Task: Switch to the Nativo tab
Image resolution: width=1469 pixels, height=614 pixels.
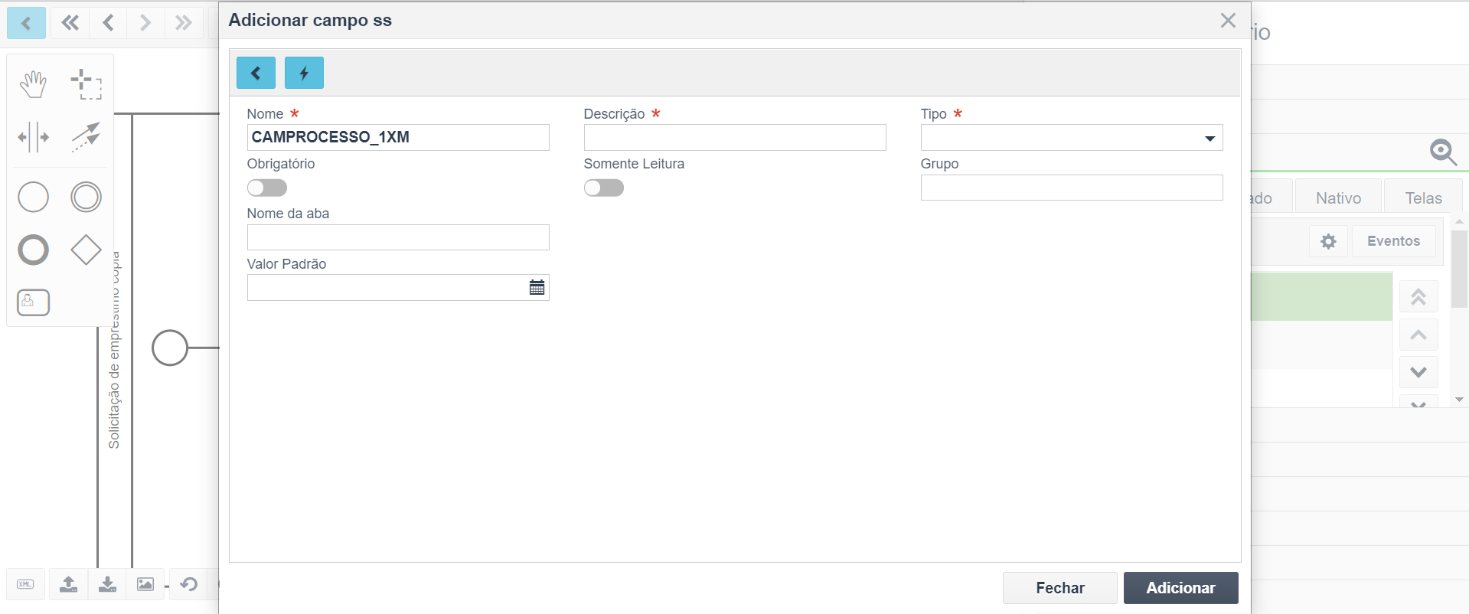Action: (1338, 198)
